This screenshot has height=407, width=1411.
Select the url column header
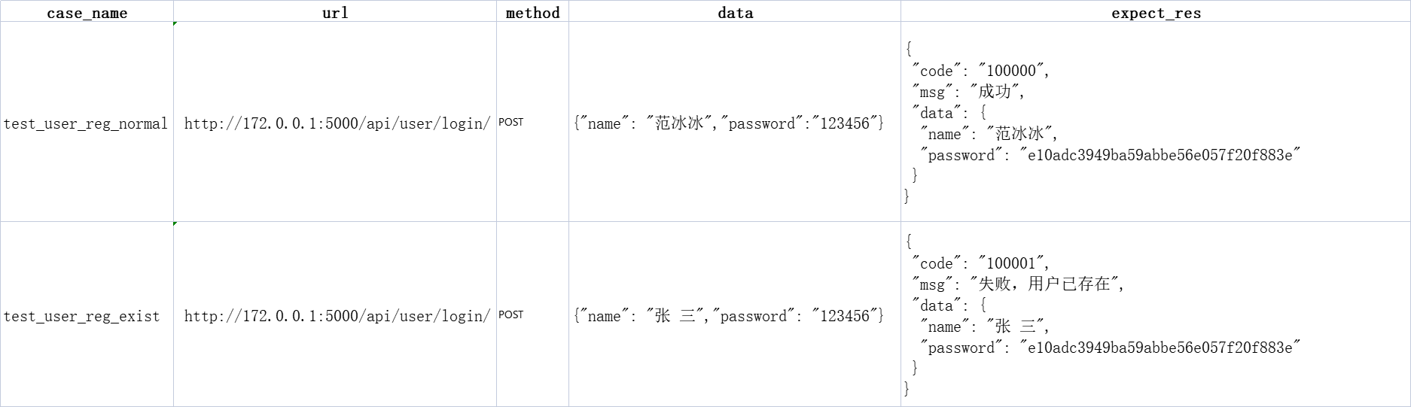[x=335, y=11]
